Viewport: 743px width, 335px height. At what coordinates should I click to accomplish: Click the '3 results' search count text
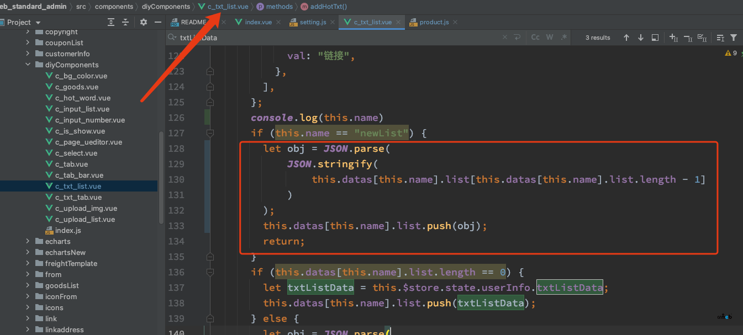click(598, 38)
